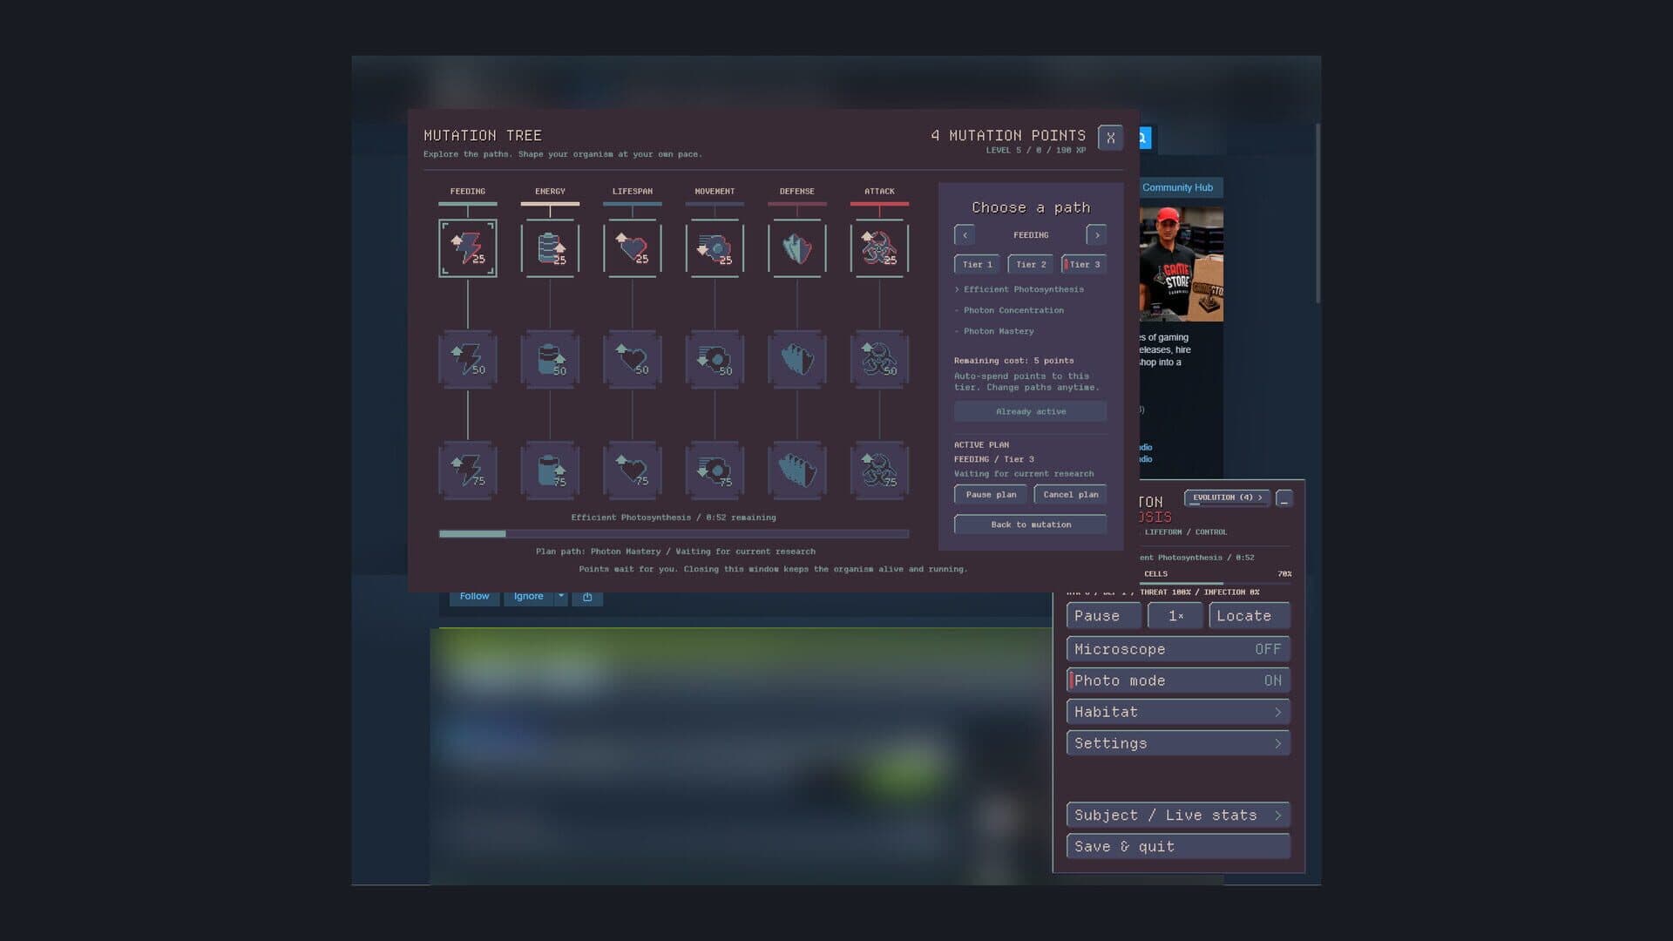
Task: Go to previous path with left arrow
Action: pyautogui.click(x=965, y=235)
